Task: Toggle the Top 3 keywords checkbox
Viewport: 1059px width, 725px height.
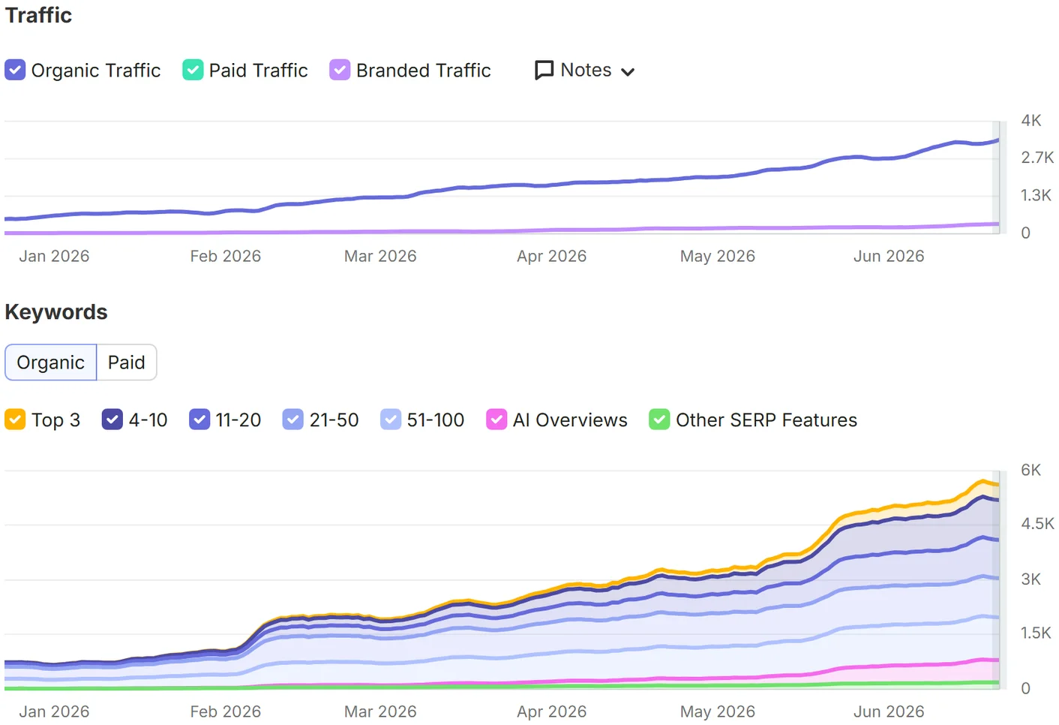Action: click(x=15, y=420)
